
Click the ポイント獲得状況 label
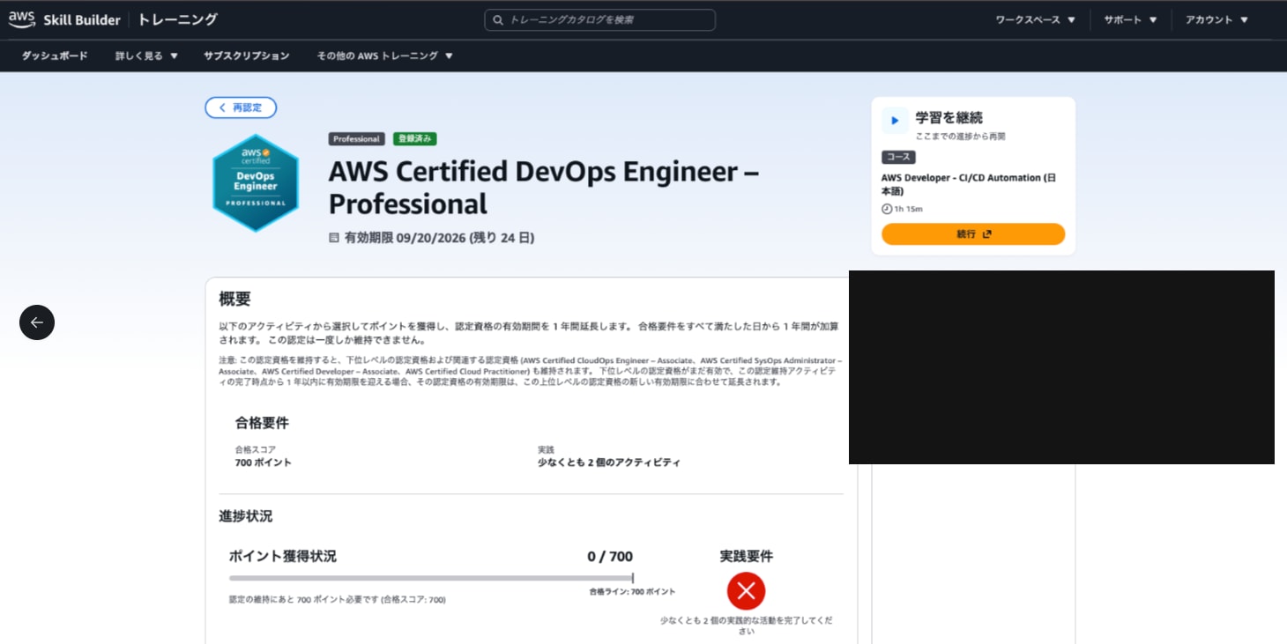[282, 557]
